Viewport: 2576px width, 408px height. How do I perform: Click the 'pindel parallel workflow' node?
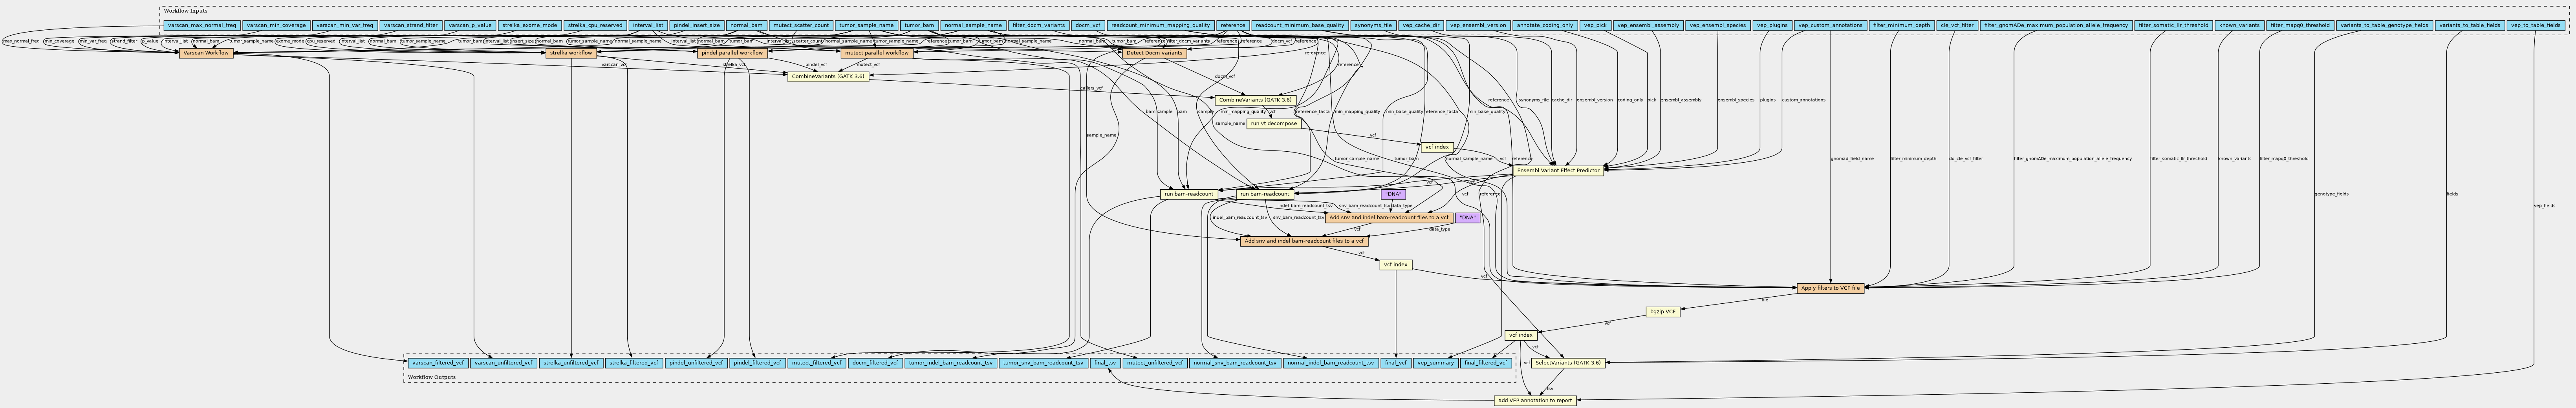pos(732,53)
